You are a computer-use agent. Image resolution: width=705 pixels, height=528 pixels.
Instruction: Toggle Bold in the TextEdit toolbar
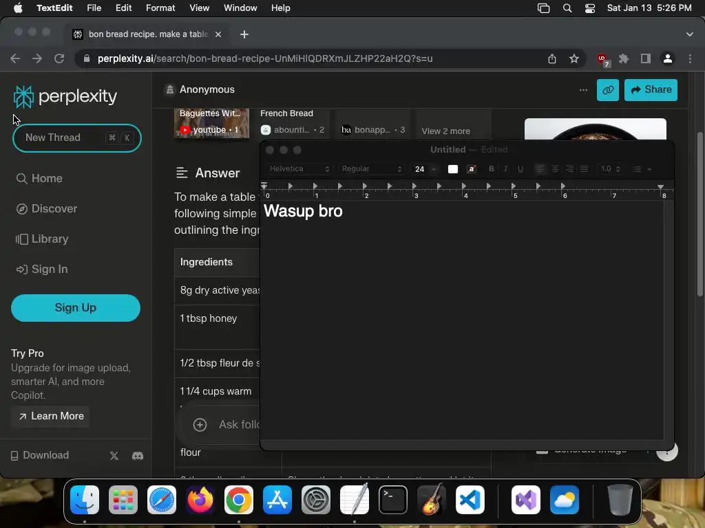point(492,169)
